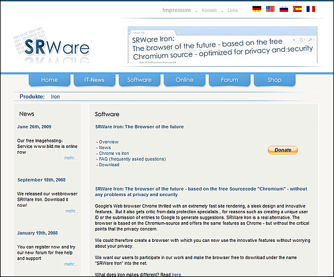Click 'mehr...' under January 19th, 2008 news
Viewport: 334px width, 277px height.
(x=71, y=264)
